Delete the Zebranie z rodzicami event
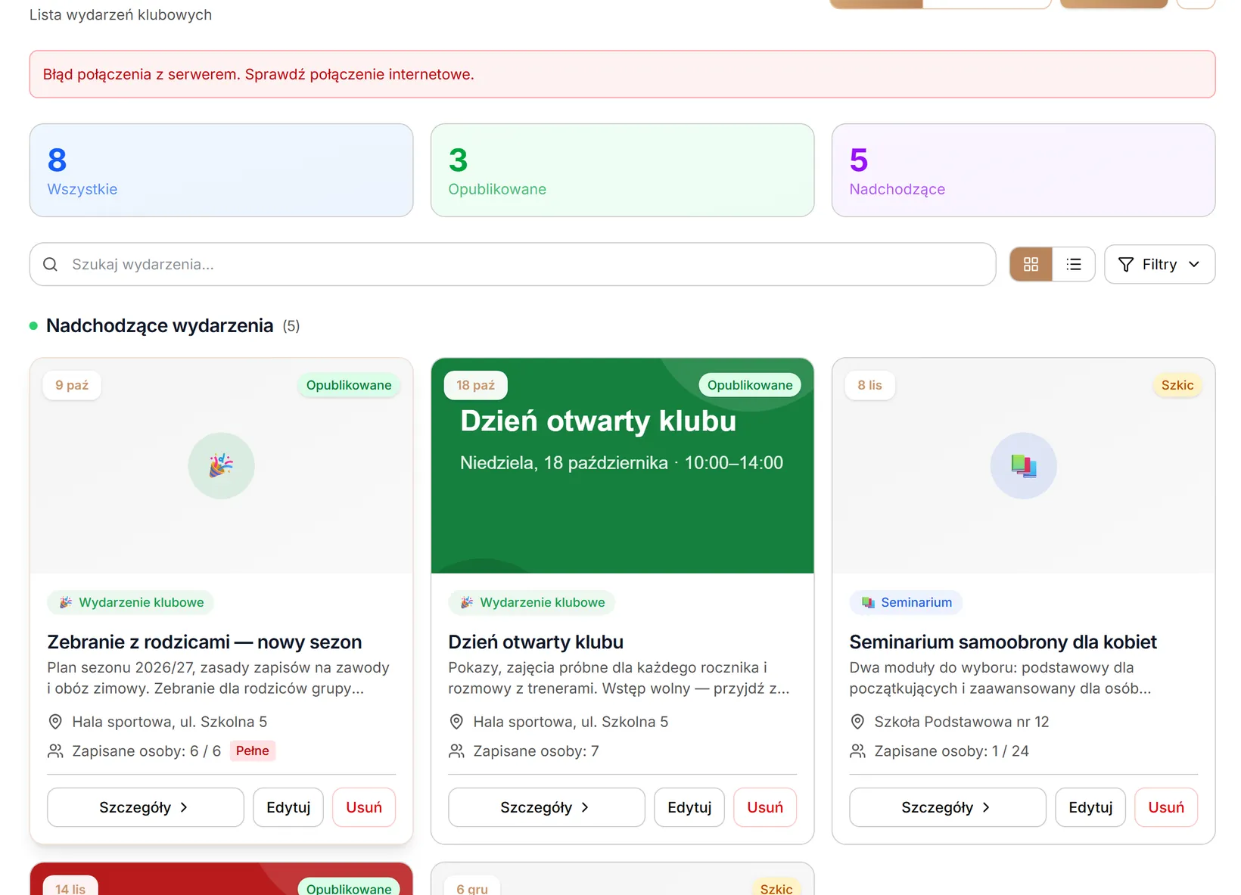 (x=364, y=807)
